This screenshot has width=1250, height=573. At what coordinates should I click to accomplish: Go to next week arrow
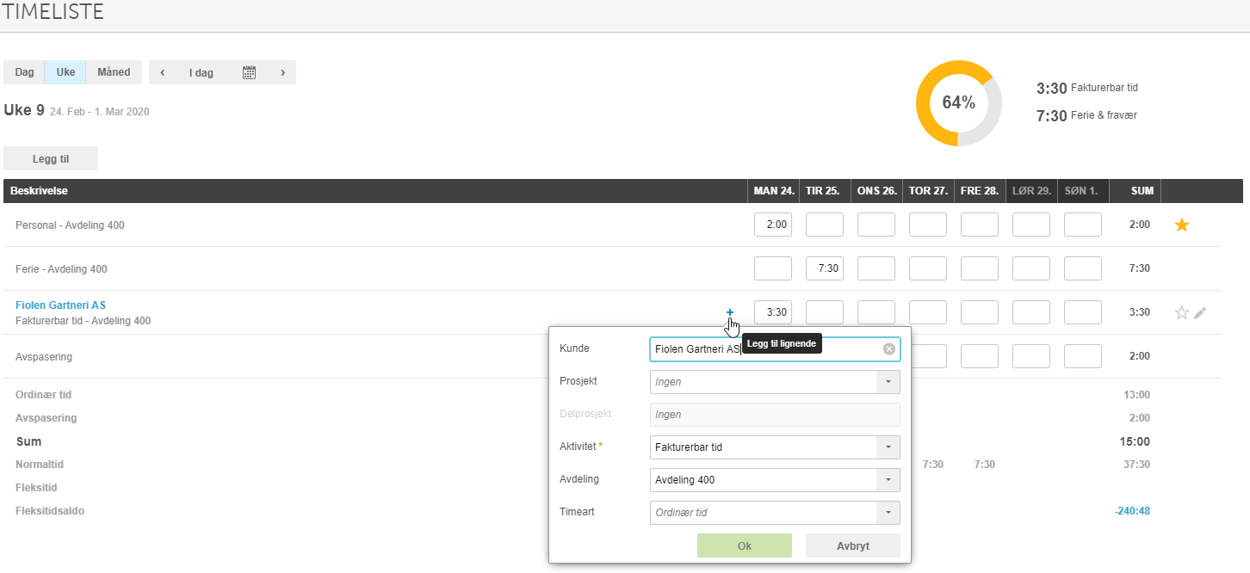282,72
